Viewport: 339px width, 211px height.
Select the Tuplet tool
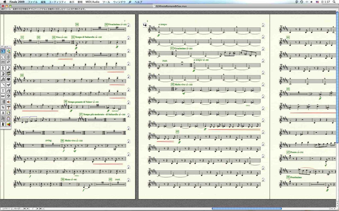(x=3, y=79)
